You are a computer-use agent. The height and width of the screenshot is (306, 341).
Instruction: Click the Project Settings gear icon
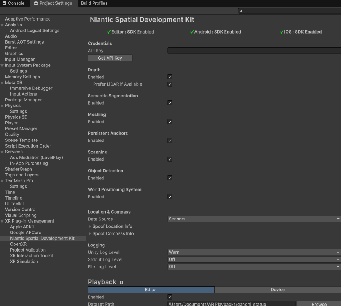coord(36,3)
